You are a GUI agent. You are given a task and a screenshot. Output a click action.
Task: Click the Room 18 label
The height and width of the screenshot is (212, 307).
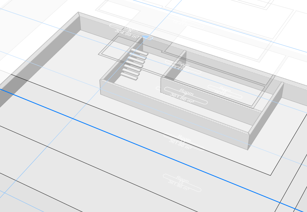tap(182, 66)
